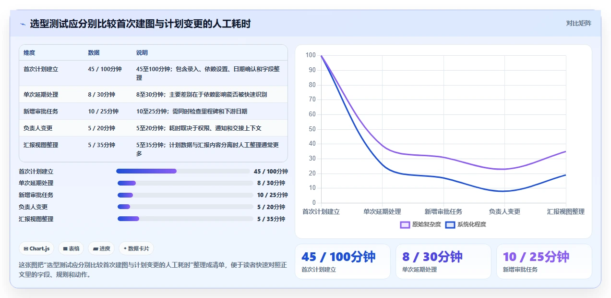Screen dimensions: 611x298
Task: Toggle the 系统化程度 legend entry
Action: [466, 224]
